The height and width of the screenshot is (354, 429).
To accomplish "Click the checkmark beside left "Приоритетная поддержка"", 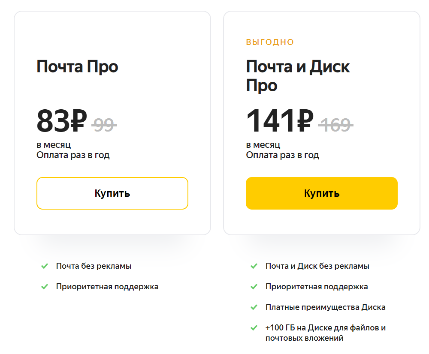I will pos(45,286).
